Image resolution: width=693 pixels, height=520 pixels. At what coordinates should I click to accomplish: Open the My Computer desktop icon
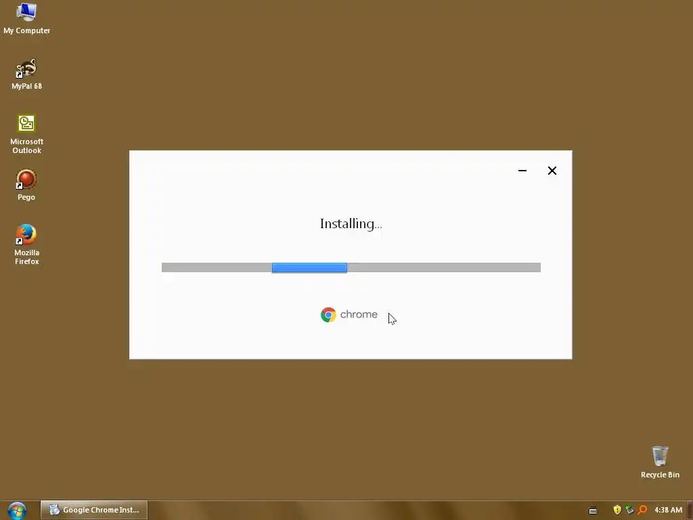coord(26,18)
